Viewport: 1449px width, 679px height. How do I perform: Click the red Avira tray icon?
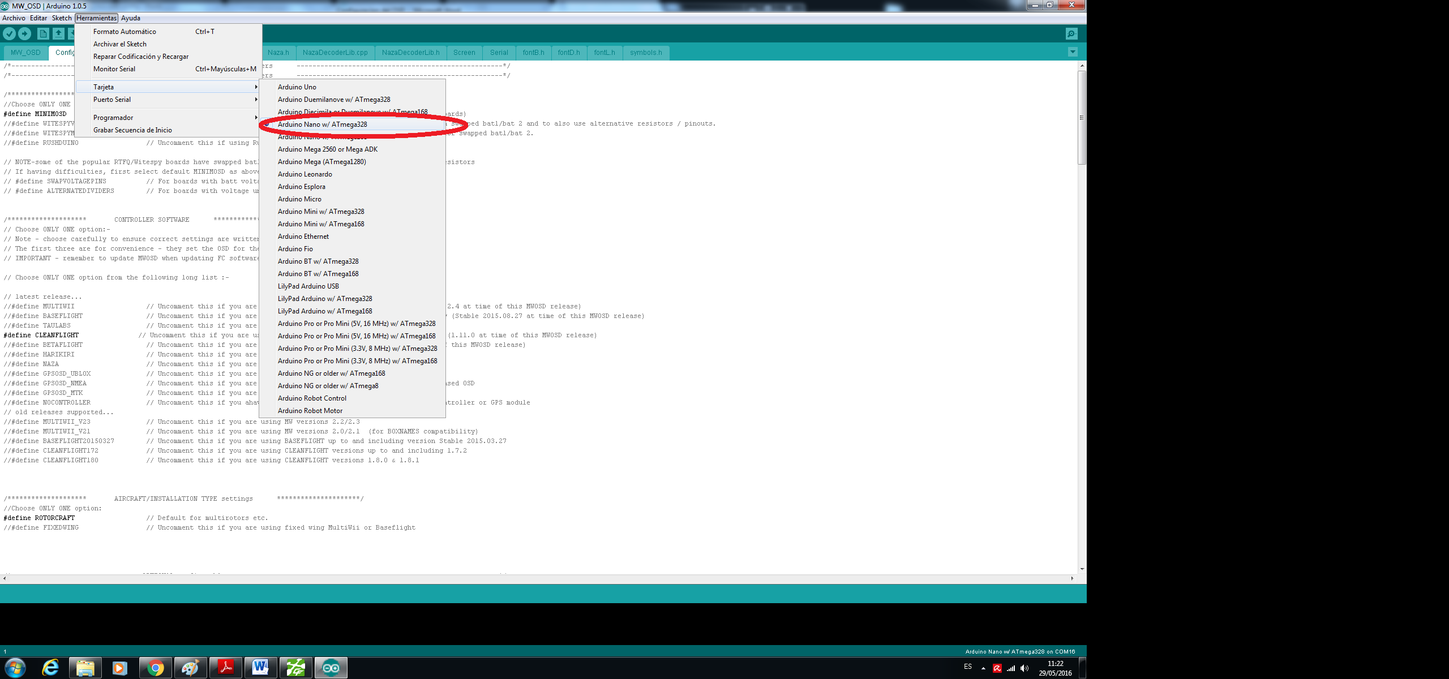[997, 668]
